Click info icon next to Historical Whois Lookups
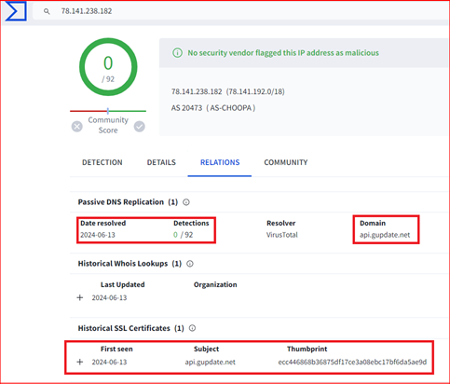The image size is (450, 384). [x=190, y=264]
